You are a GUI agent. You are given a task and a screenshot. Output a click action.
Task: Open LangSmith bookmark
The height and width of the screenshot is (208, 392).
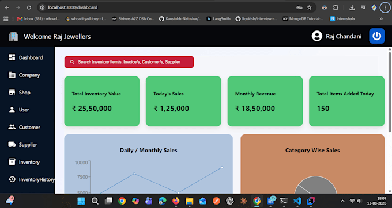tap(218, 19)
